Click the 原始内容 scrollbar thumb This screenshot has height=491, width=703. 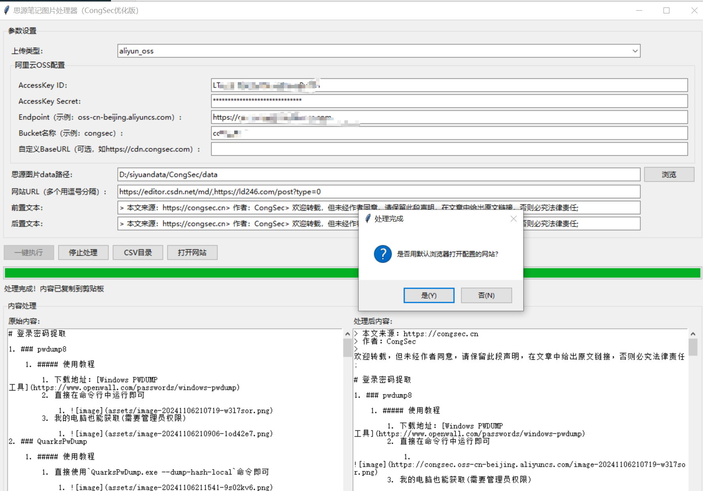click(x=348, y=347)
